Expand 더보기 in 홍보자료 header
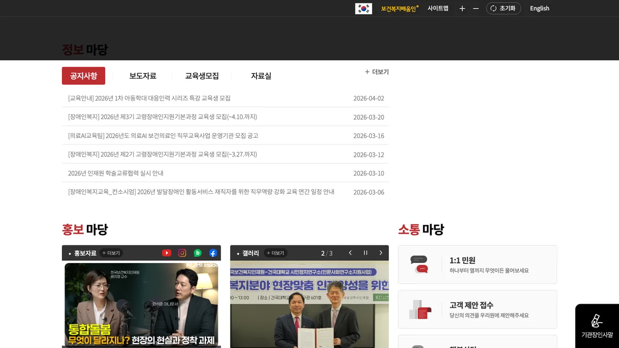Screen dimensions: 619x348 (x=111, y=253)
